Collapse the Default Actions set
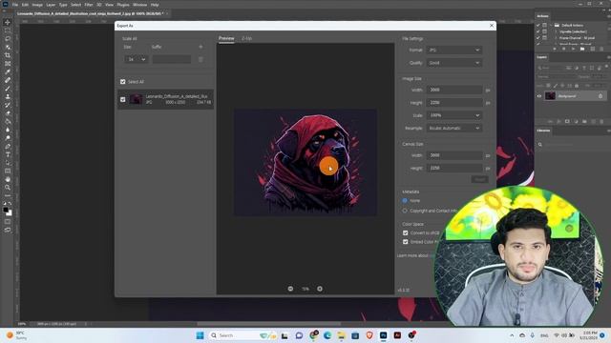Image resolution: width=611 pixels, height=343 pixels. (551, 26)
